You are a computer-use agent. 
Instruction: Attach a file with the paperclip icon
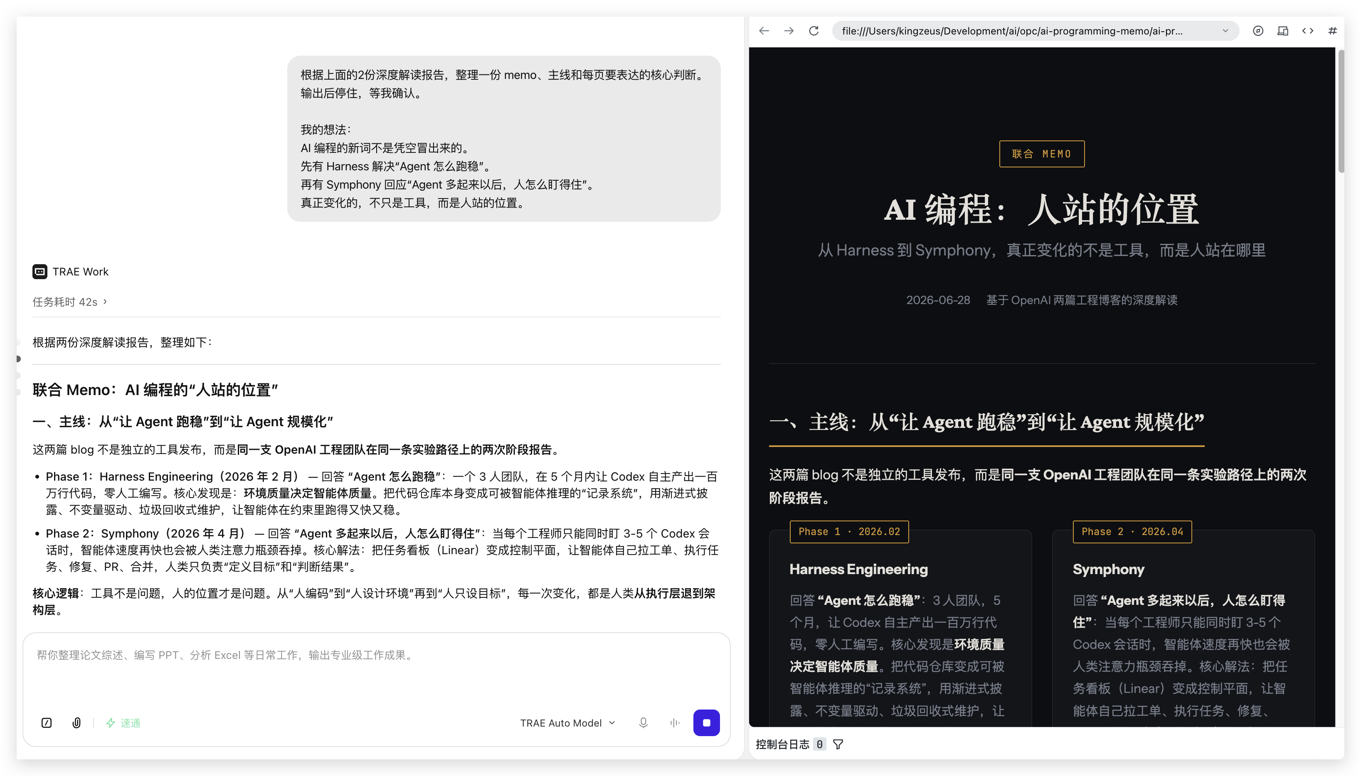(76, 723)
